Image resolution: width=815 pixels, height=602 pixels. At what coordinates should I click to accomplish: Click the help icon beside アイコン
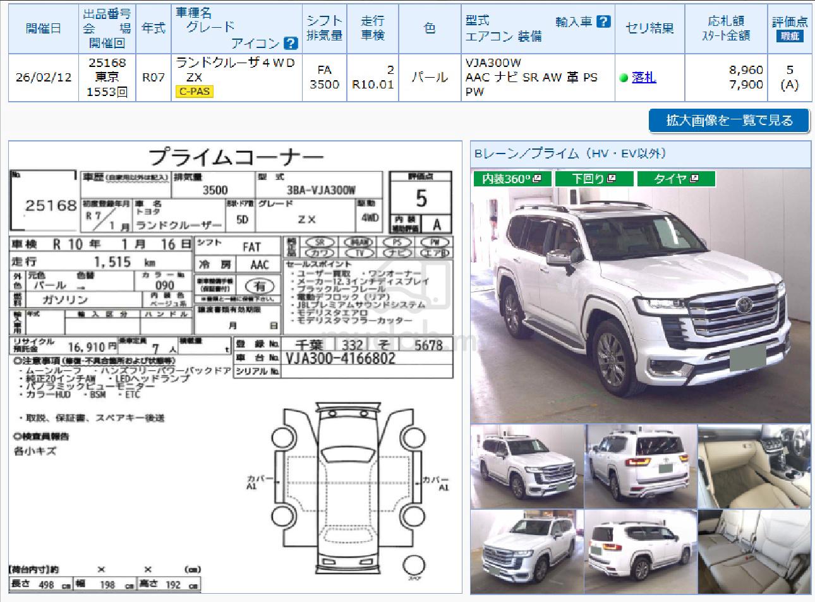point(291,43)
